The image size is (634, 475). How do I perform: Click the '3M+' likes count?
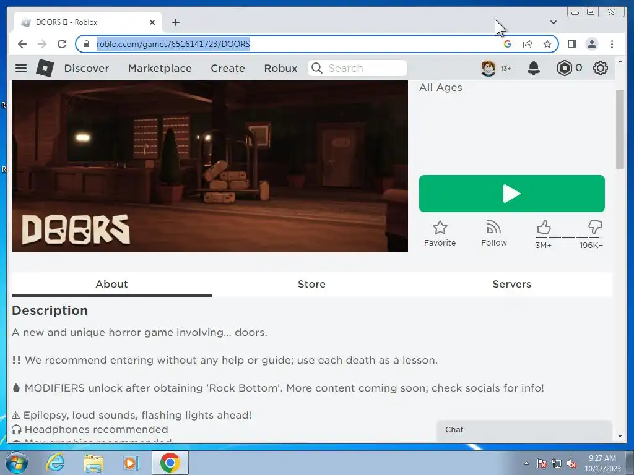coord(544,245)
